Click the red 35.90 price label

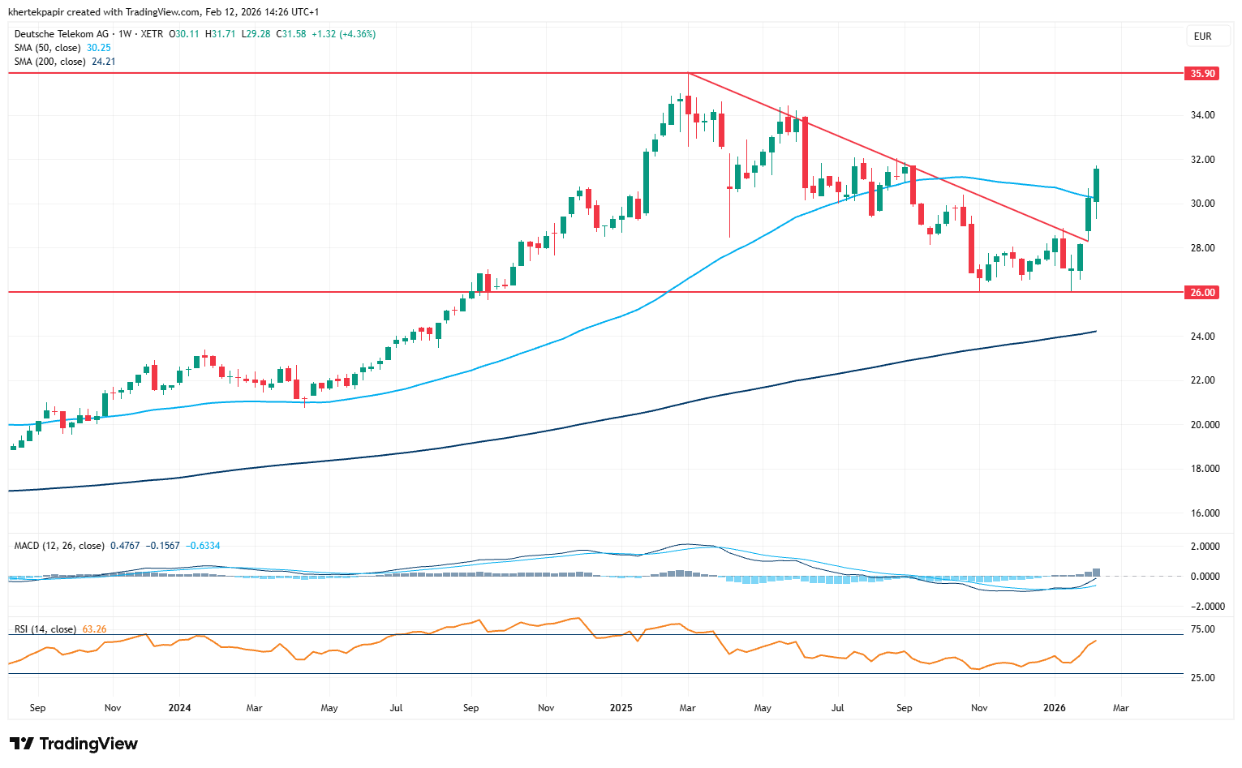(x=1201, y=74)
